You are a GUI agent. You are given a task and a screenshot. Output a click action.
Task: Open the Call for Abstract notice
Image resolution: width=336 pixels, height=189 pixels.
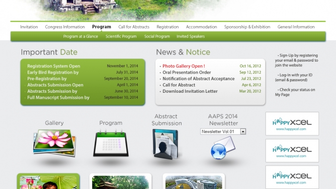179,85
